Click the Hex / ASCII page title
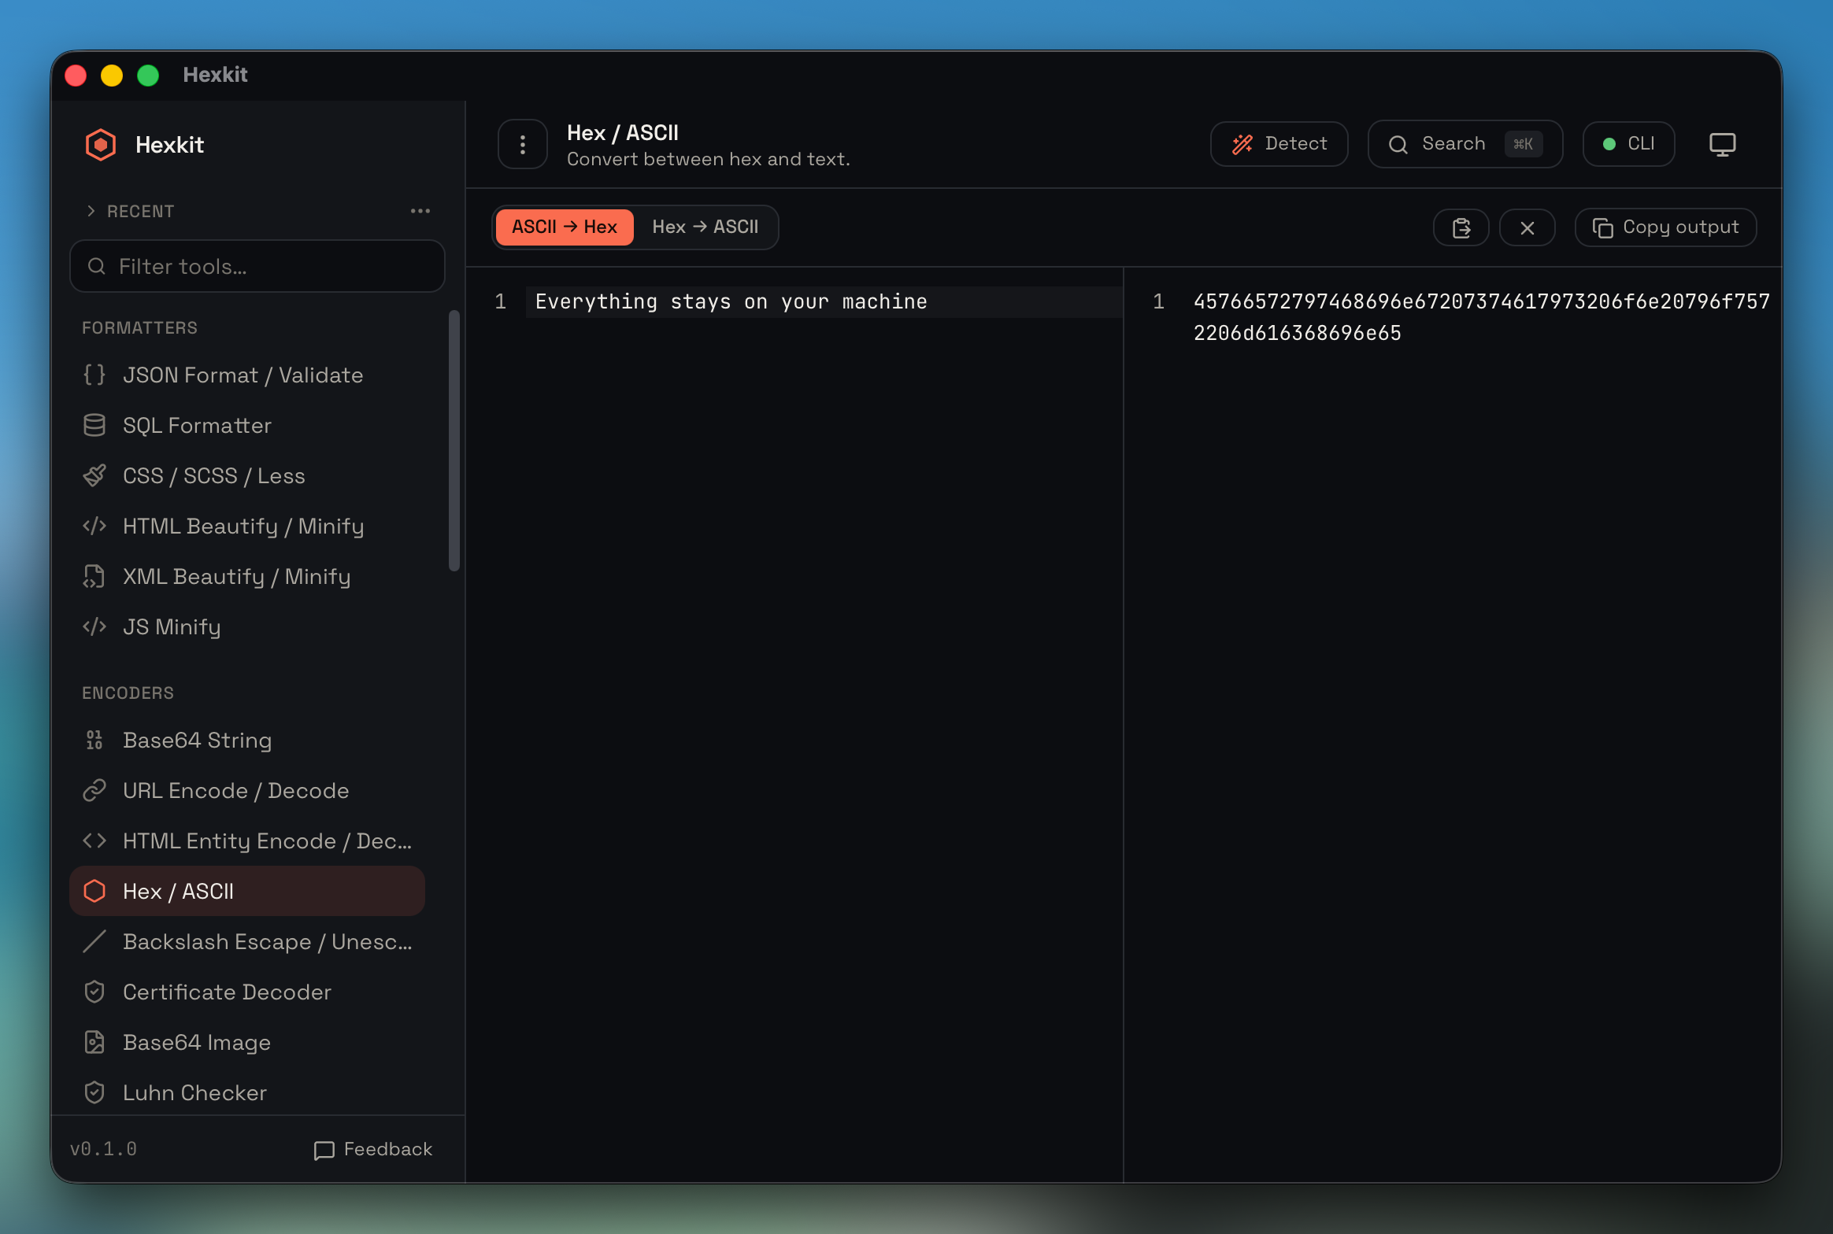The image size is (1833, 1234). pyautogui.click(x=623, y=133)
